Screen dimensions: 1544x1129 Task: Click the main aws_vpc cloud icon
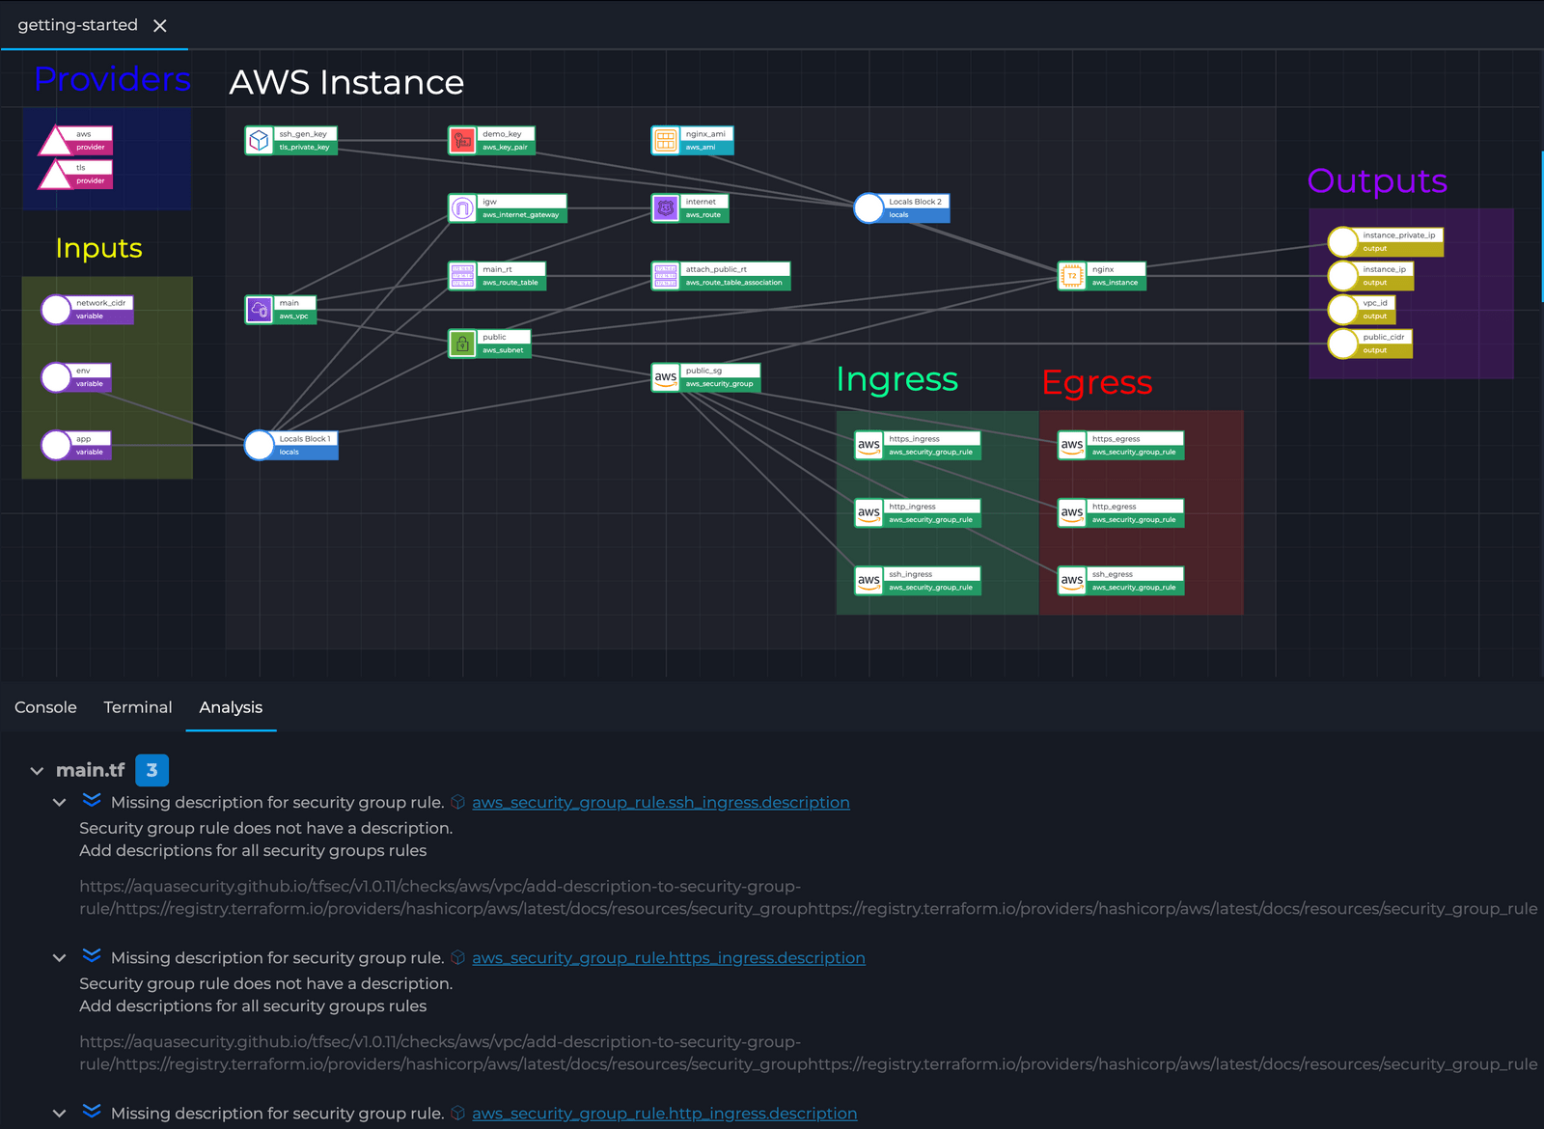click(x=259, y=308)
